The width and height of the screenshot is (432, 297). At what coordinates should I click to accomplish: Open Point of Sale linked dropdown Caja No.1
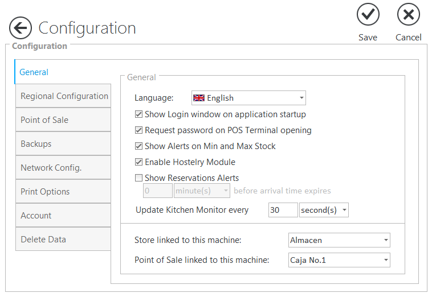click(x=339, y=260)
